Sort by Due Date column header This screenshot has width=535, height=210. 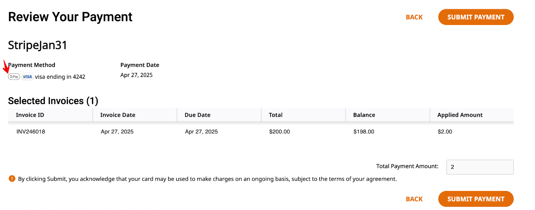pyautogui.click(x=198, y=115)
